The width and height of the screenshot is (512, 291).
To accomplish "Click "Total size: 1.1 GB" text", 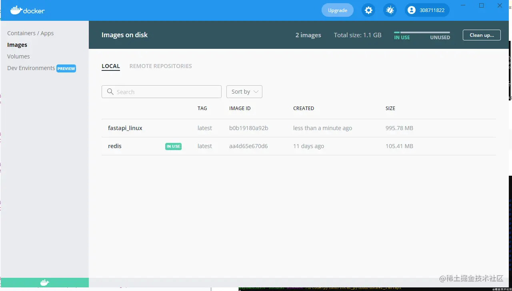I will tap(358, 35).
